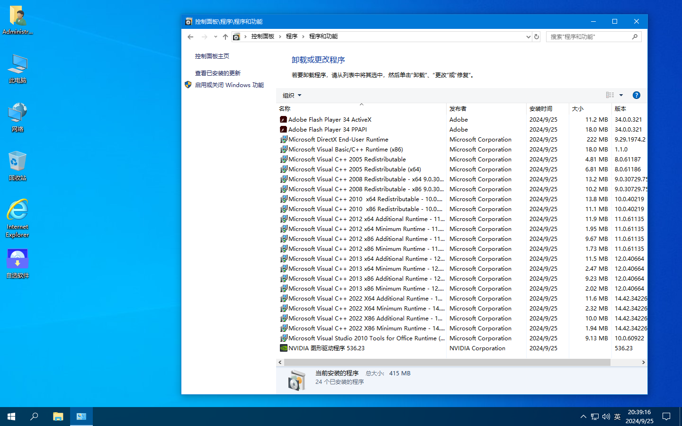Select Visual Studio 2010 Tools for Office Runtime

coord(462,338)
